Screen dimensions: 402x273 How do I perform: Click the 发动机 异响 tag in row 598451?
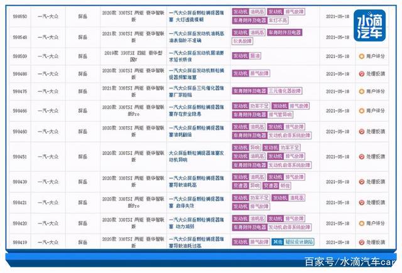(246, 147)
